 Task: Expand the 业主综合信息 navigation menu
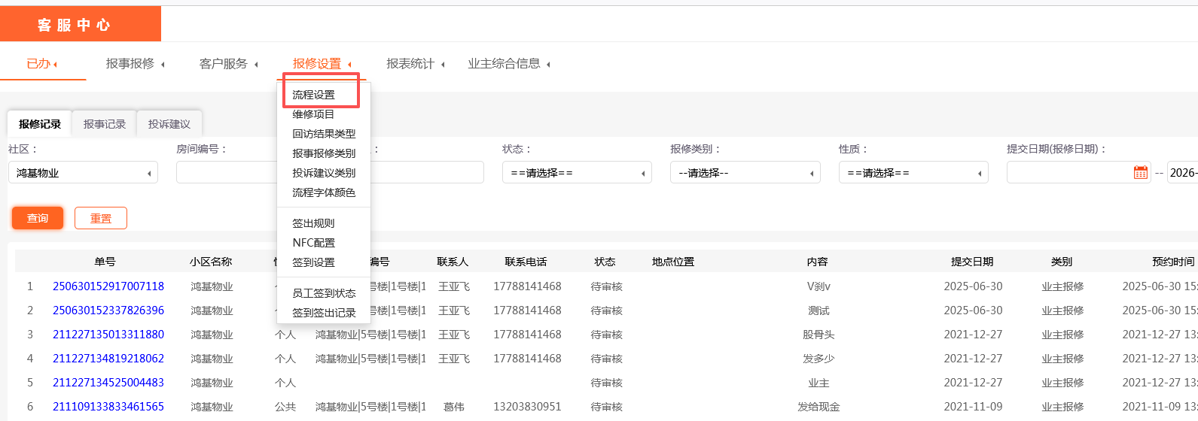505,64
